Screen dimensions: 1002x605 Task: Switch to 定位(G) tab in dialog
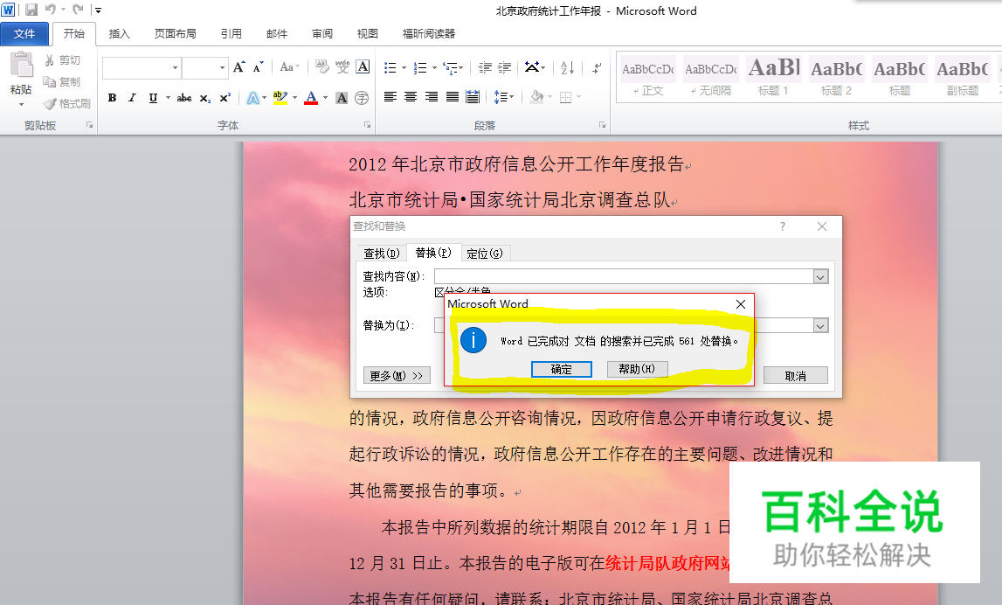484,254
